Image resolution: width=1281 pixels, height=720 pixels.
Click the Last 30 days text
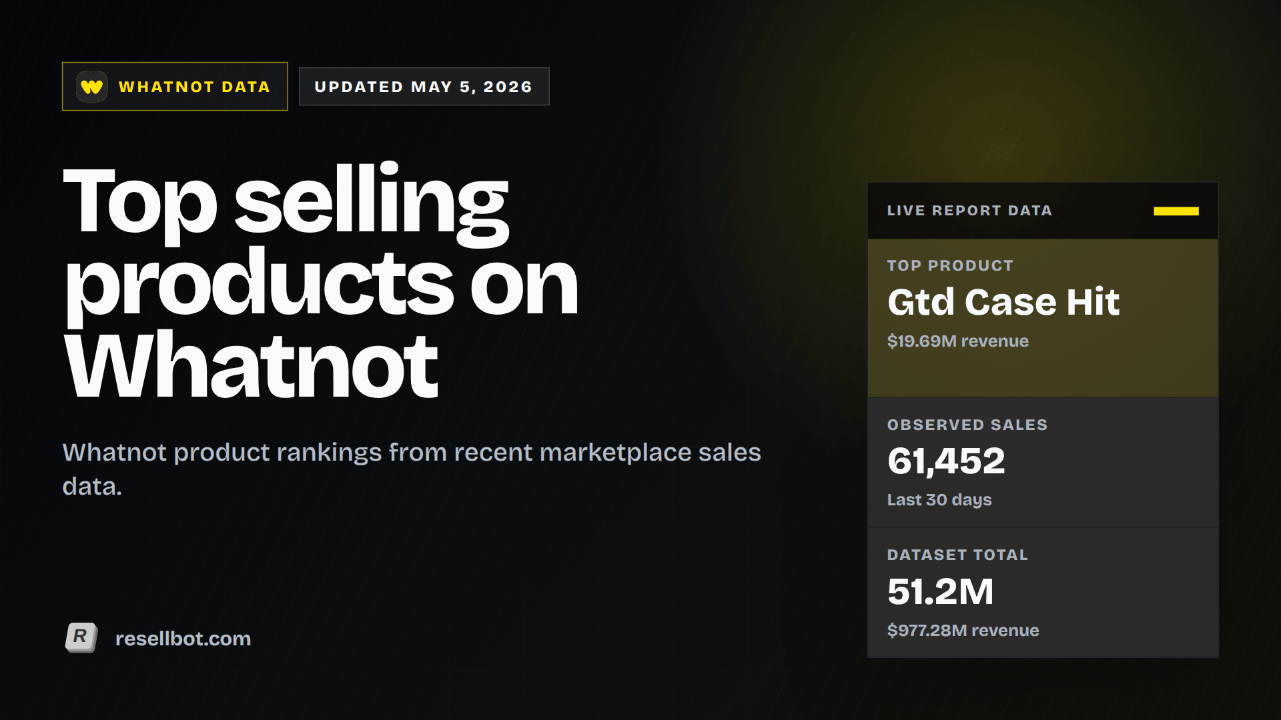(x=939, y=500)
